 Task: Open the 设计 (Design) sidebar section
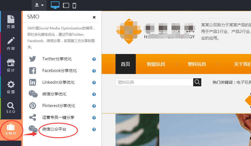(11, 65)
